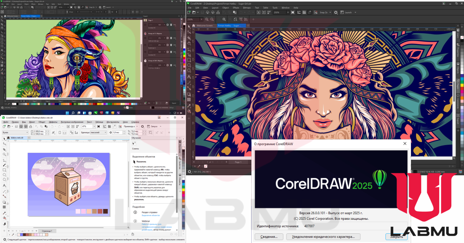Select Pick tool in Russian CorelDRAW window

tap(4, 139)
